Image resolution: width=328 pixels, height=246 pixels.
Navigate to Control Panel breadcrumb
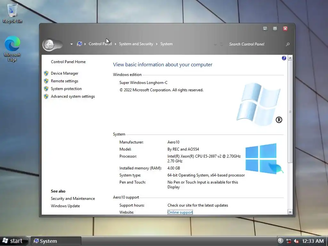pos(100,44)
